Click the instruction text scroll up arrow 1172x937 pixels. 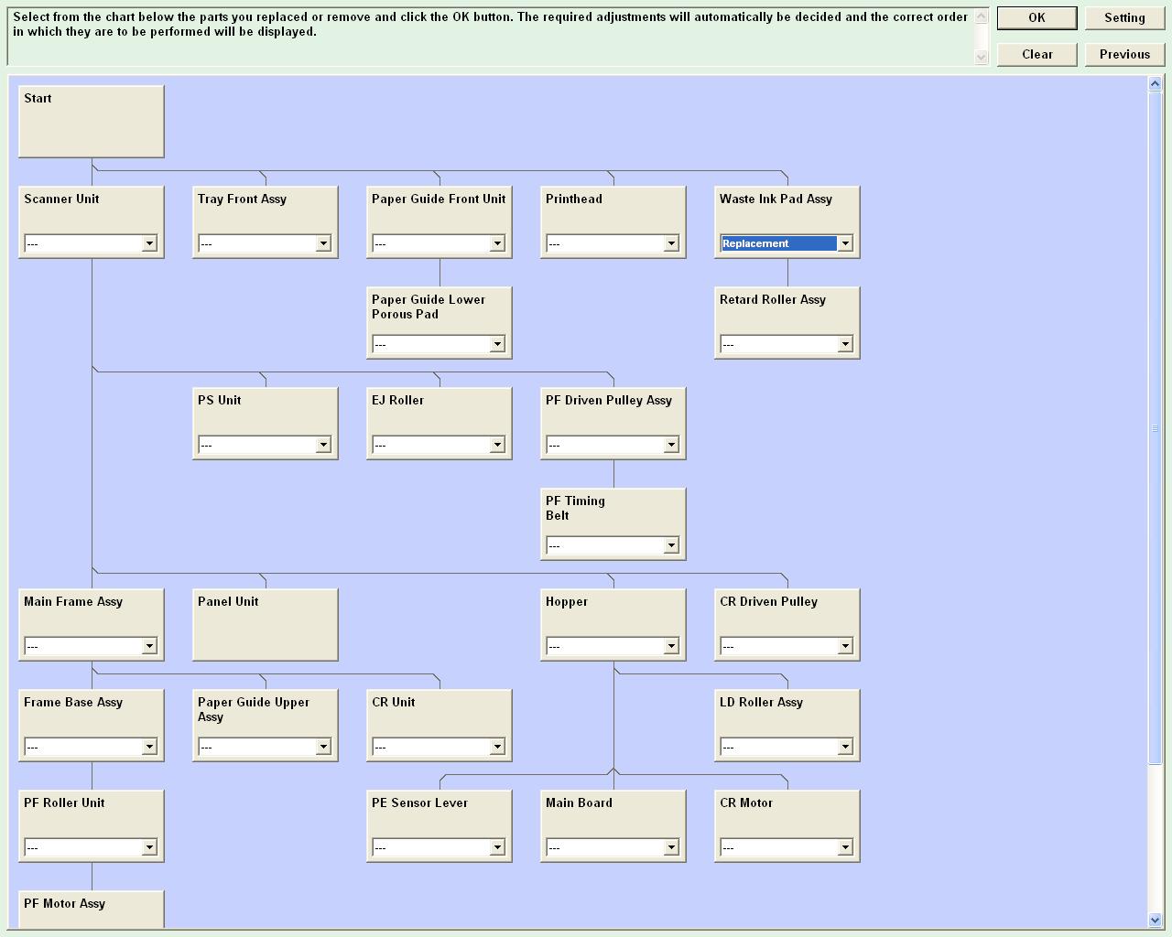[x=982, y=16]
